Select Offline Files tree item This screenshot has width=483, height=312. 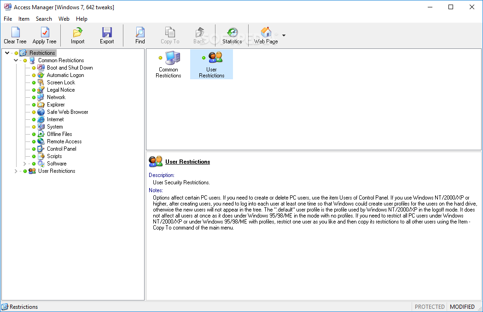point(59,134)
